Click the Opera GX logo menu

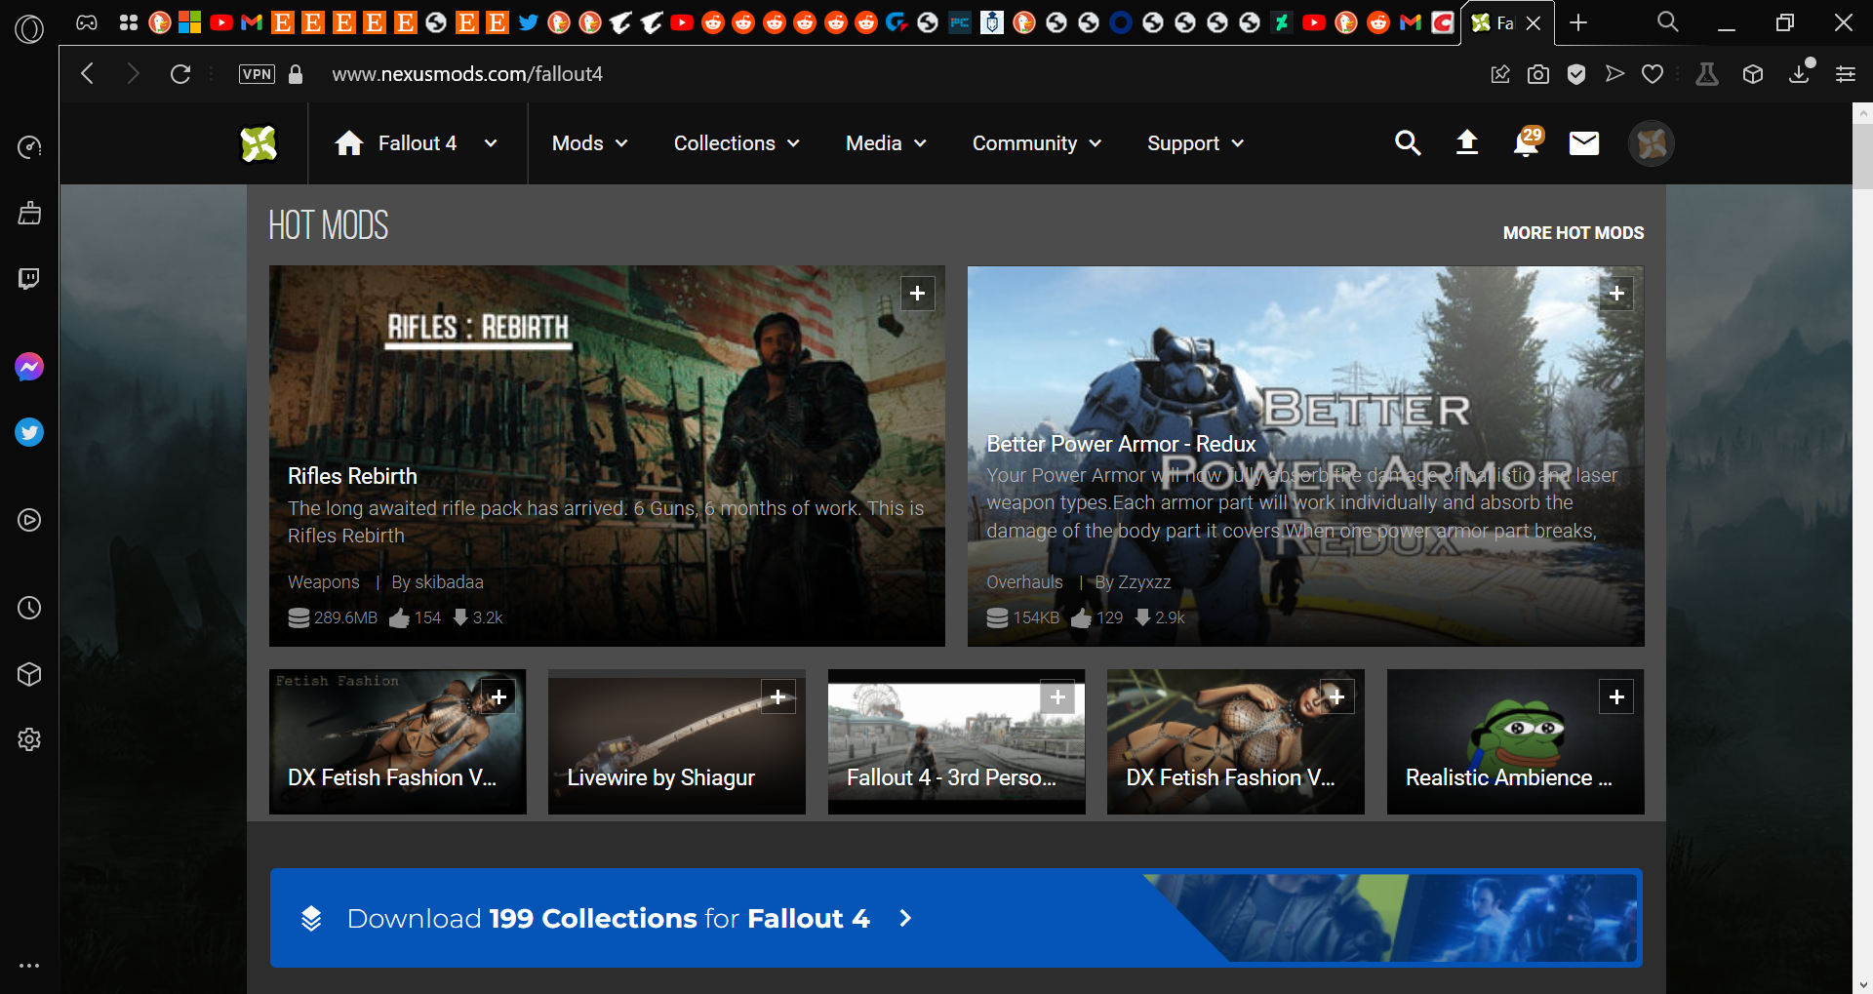[29, 29]
